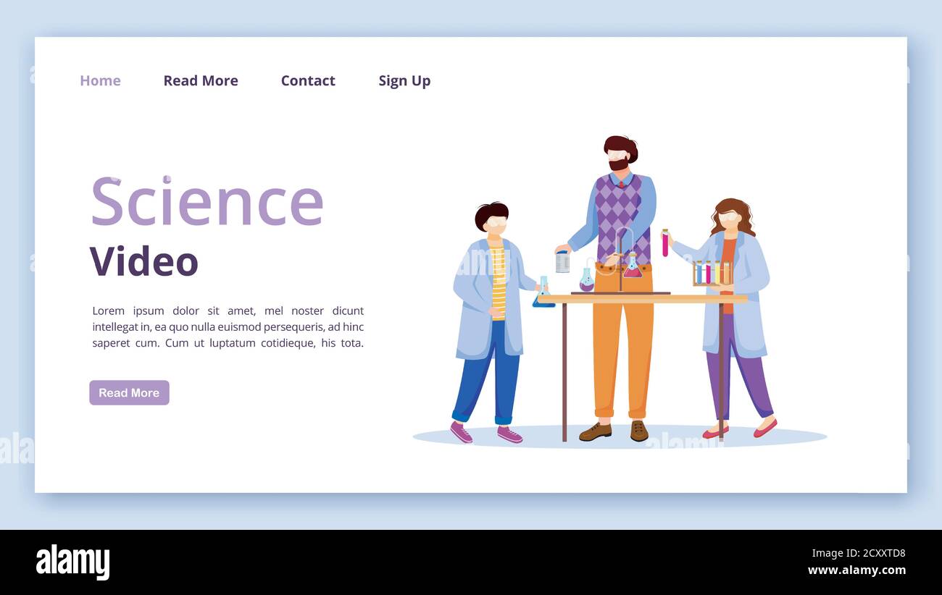Go to the Home nav link
Screen dimensions: 942x595
point(100,80)
